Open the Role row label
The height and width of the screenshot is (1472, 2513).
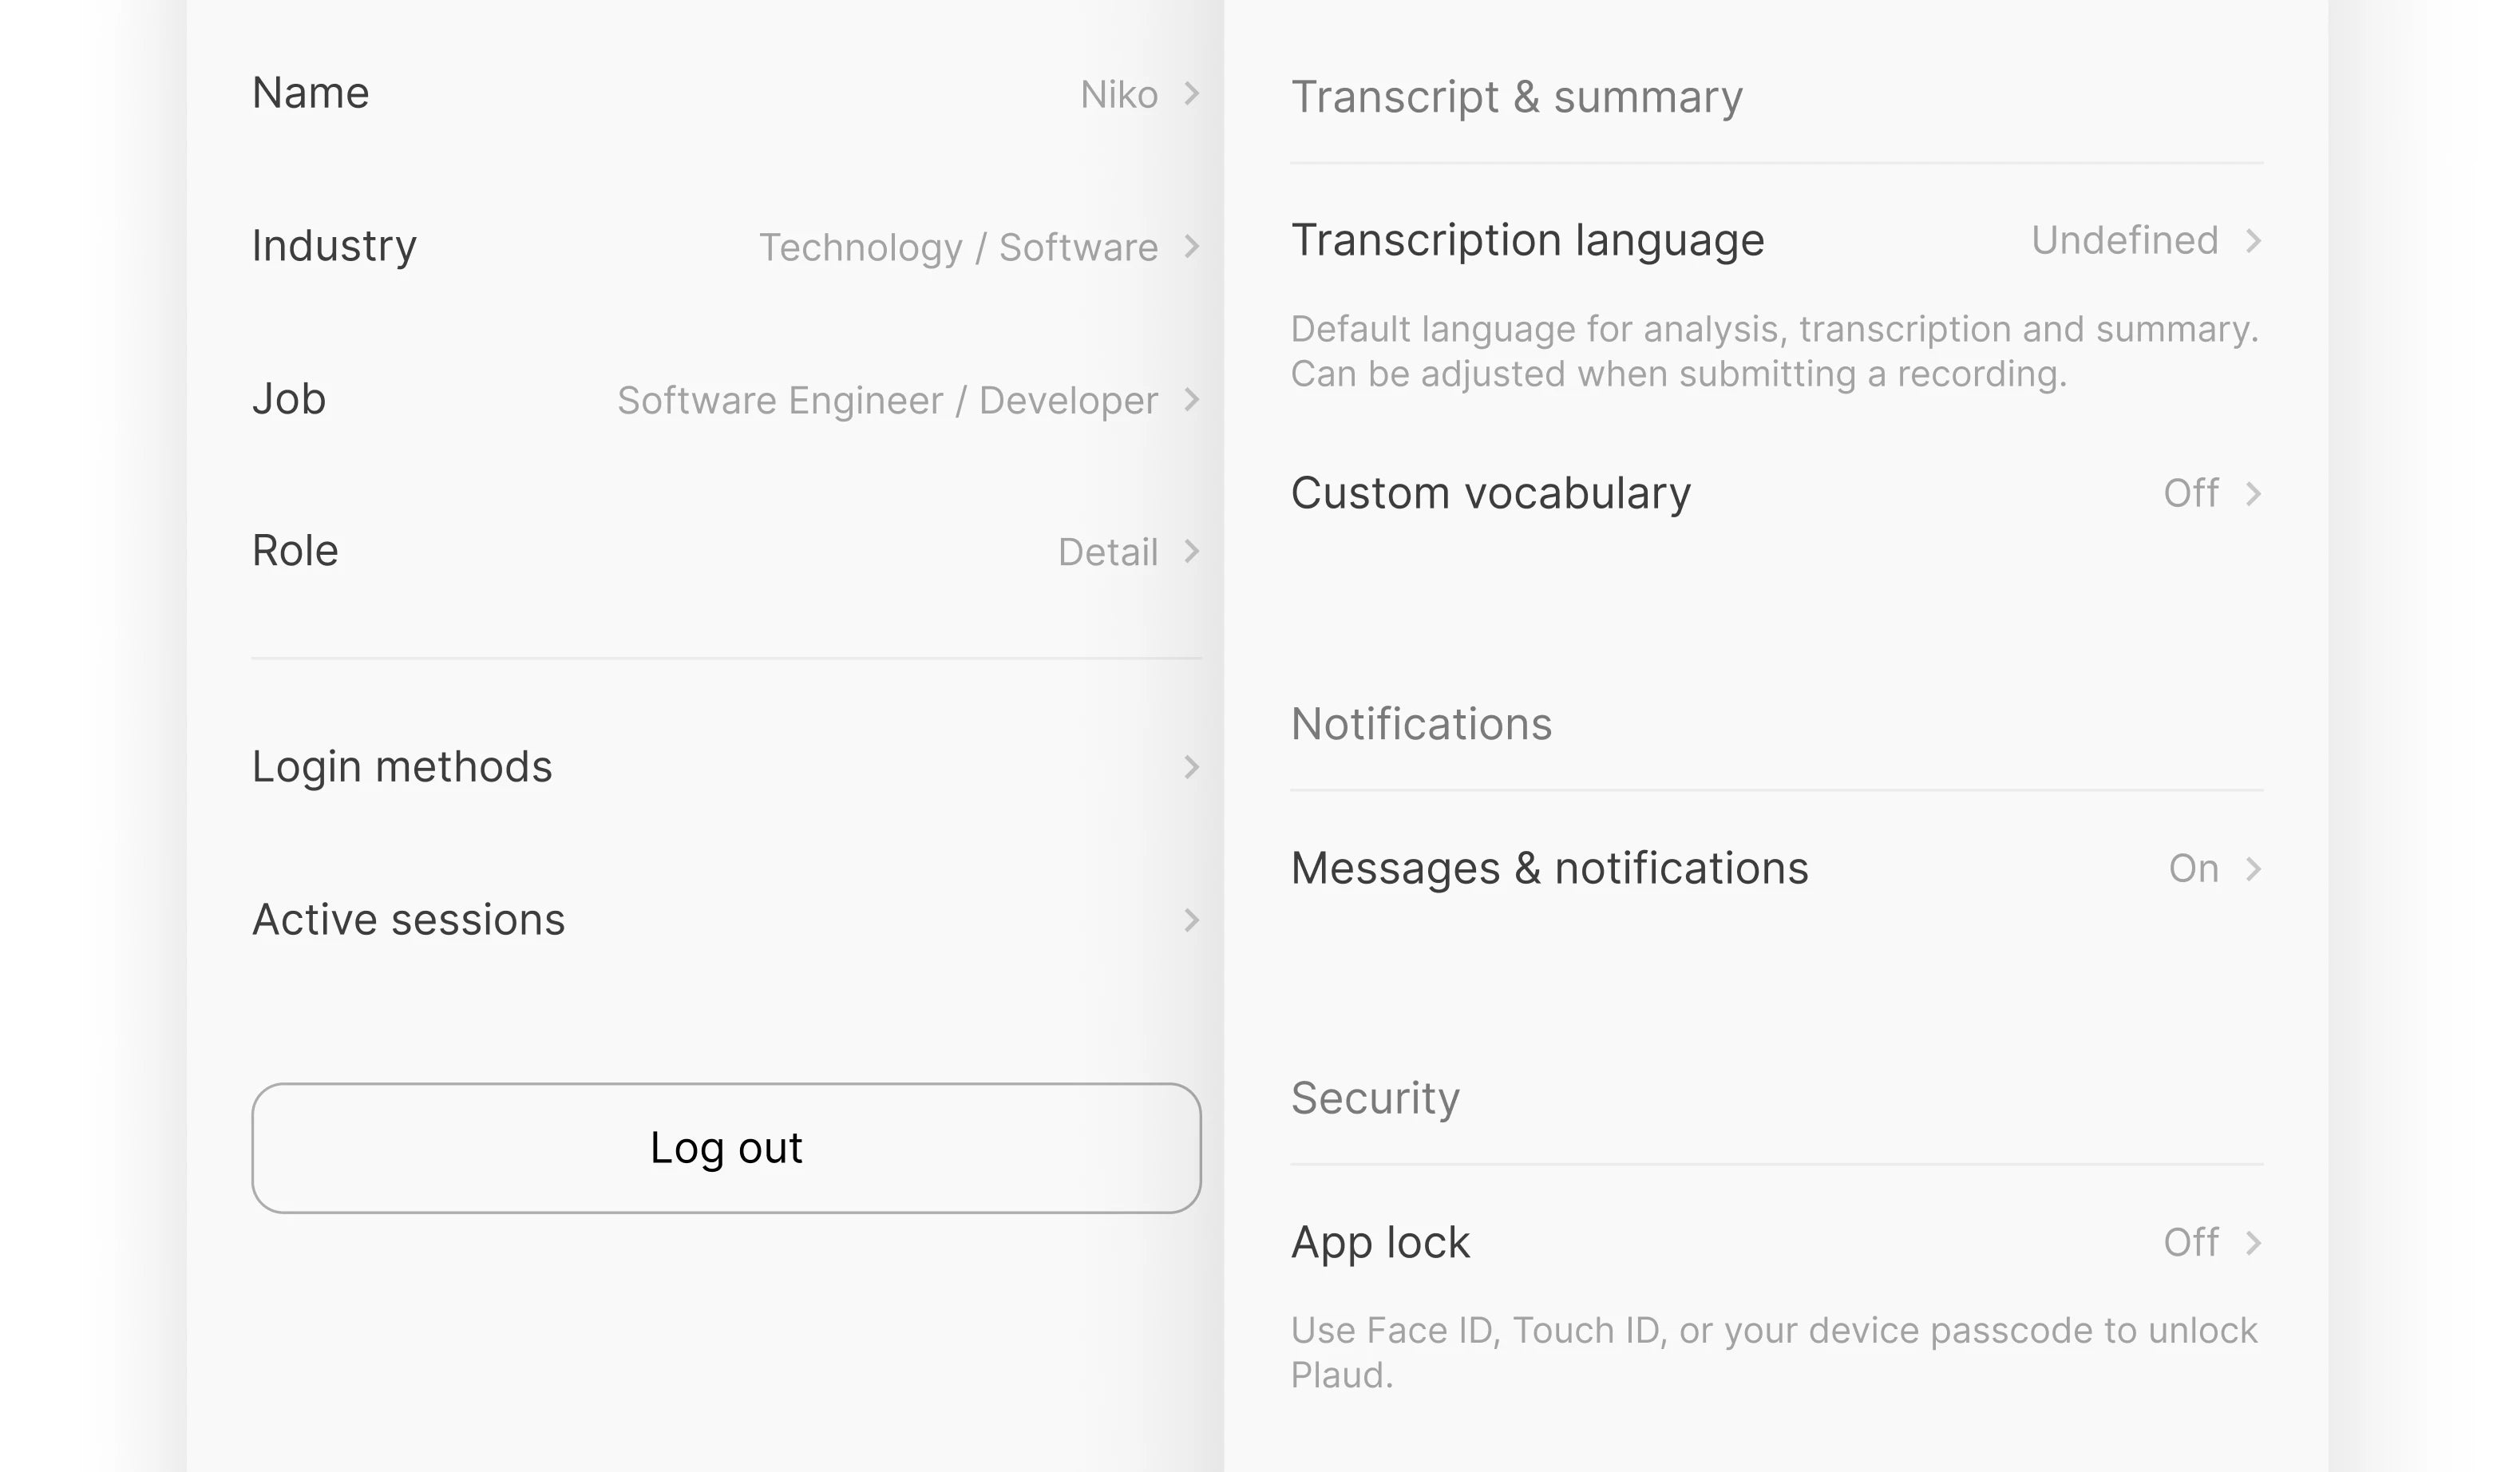(x=295, y=551)
